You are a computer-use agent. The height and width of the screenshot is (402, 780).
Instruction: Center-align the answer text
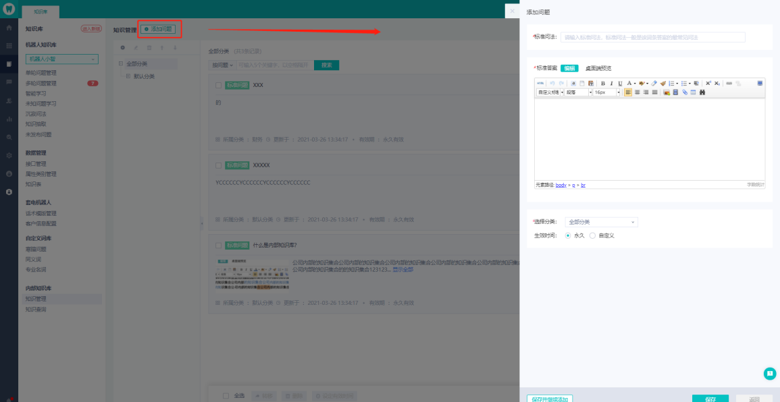click(x=638, y=92)
